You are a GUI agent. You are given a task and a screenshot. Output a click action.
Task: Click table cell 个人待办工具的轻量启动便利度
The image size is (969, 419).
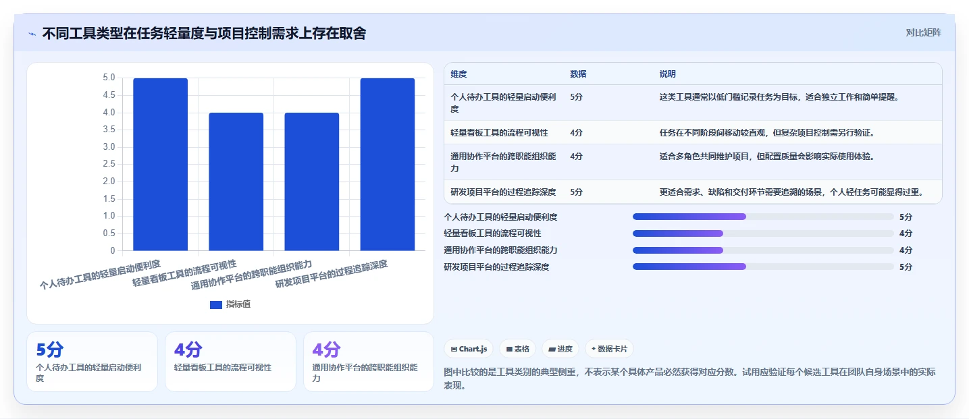pyautogui.click(x=504, y=103)
